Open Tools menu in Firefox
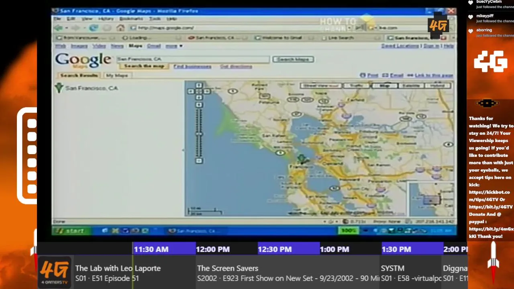Screen dimensions: 514x289 [155, 19]
